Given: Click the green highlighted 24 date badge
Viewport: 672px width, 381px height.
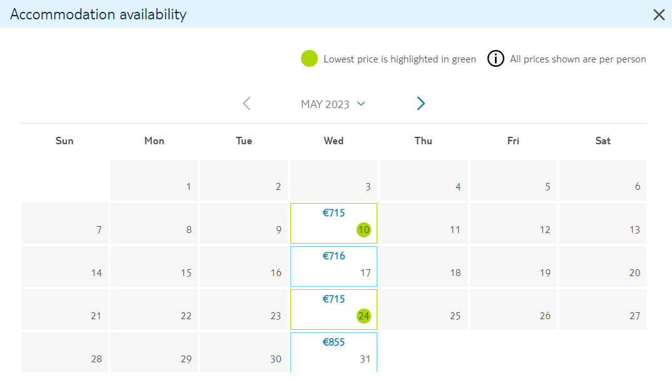Looking at the screenshot, I should (x=364, y=316).
